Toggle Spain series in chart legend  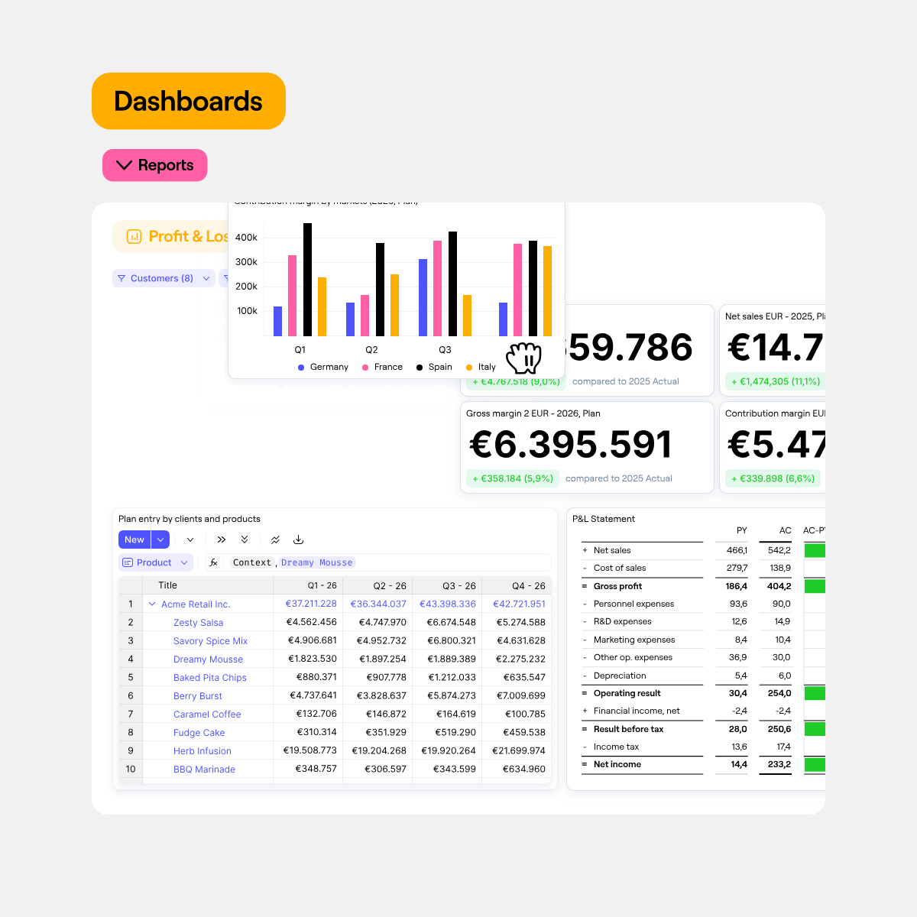click(x=434, y=368)
